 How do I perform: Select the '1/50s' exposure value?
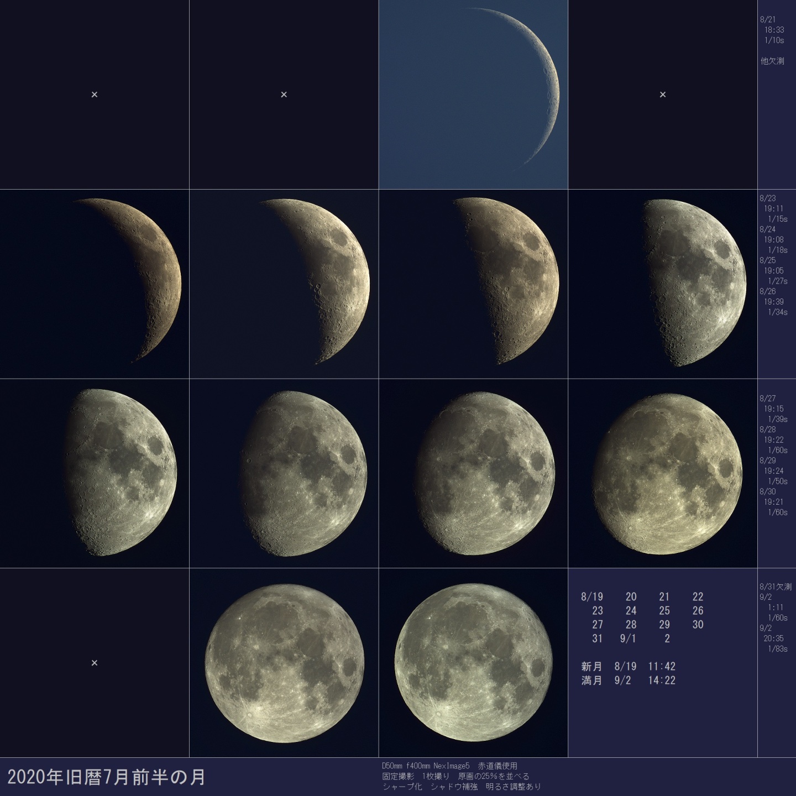coord(778,481)
